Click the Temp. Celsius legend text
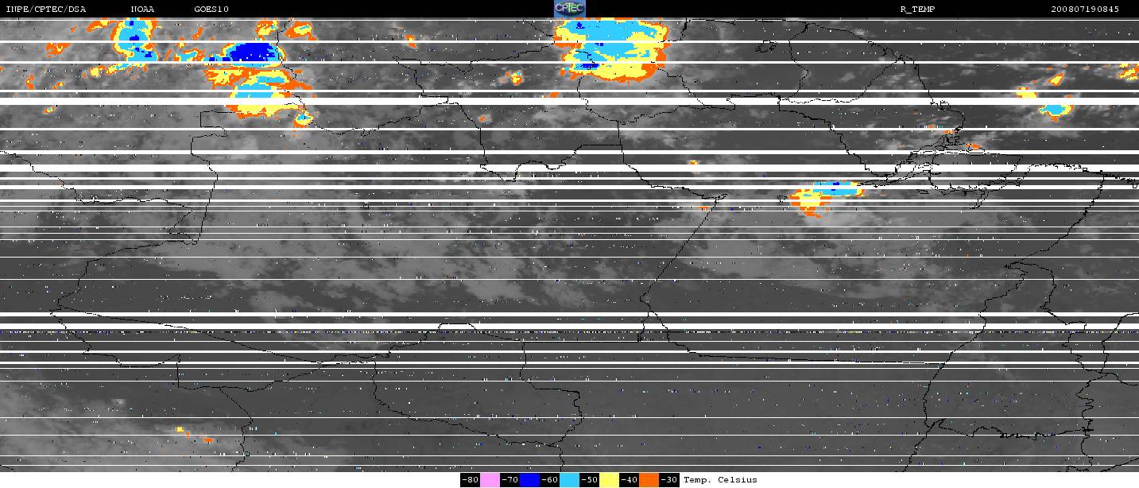Image resolution: width=1139 pixels, height=488 pixels. tap(720, 480)
